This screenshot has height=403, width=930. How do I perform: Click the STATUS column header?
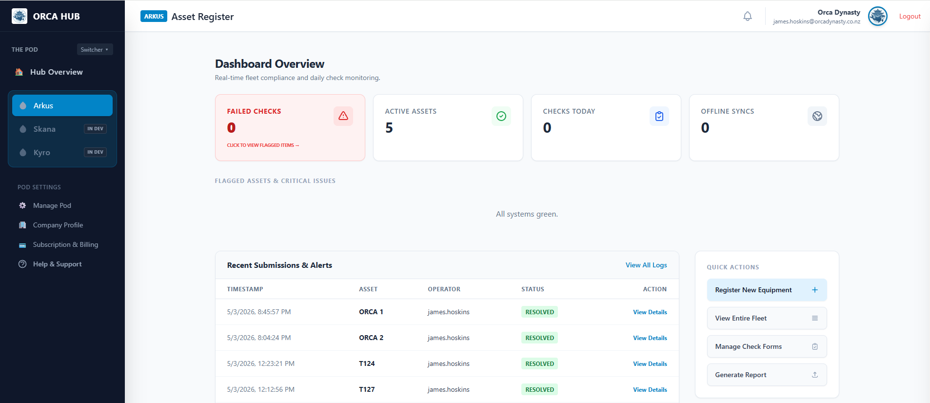(533, 289)
